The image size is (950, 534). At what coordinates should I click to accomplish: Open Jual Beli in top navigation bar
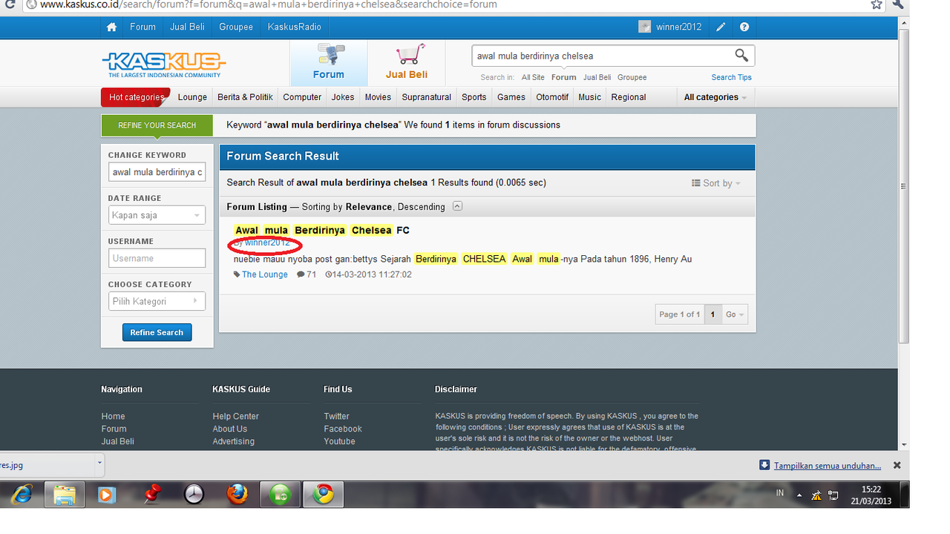[x=187, y=27]
